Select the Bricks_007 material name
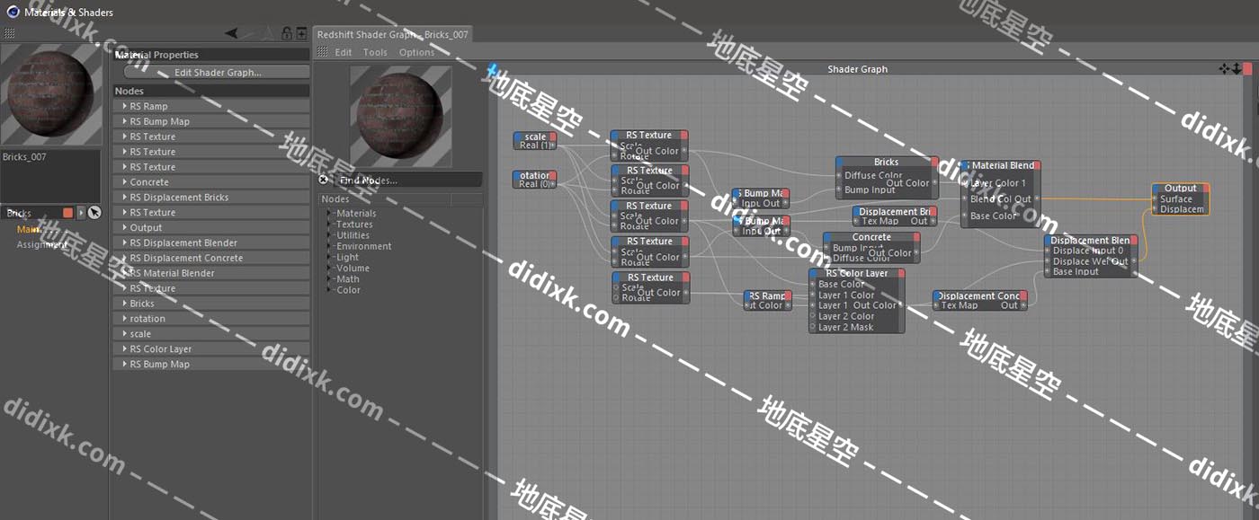 [24, 157]
